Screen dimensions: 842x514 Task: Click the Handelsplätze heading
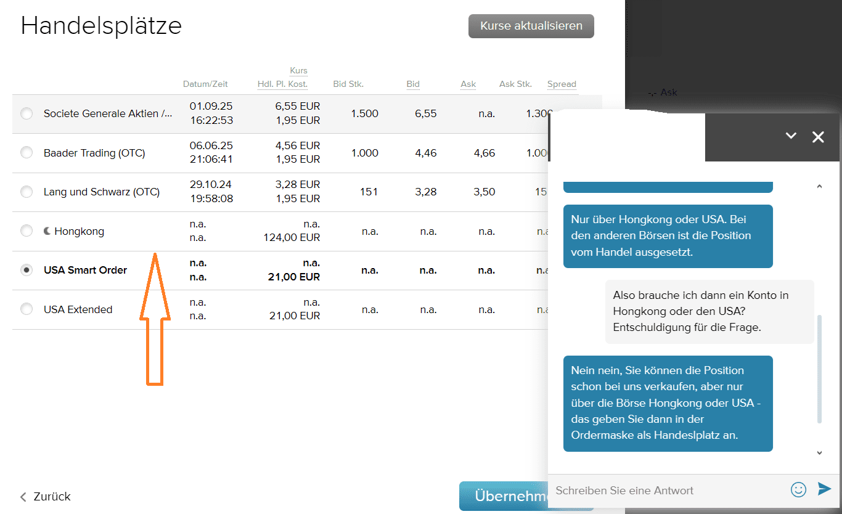[x=102, y=26]
